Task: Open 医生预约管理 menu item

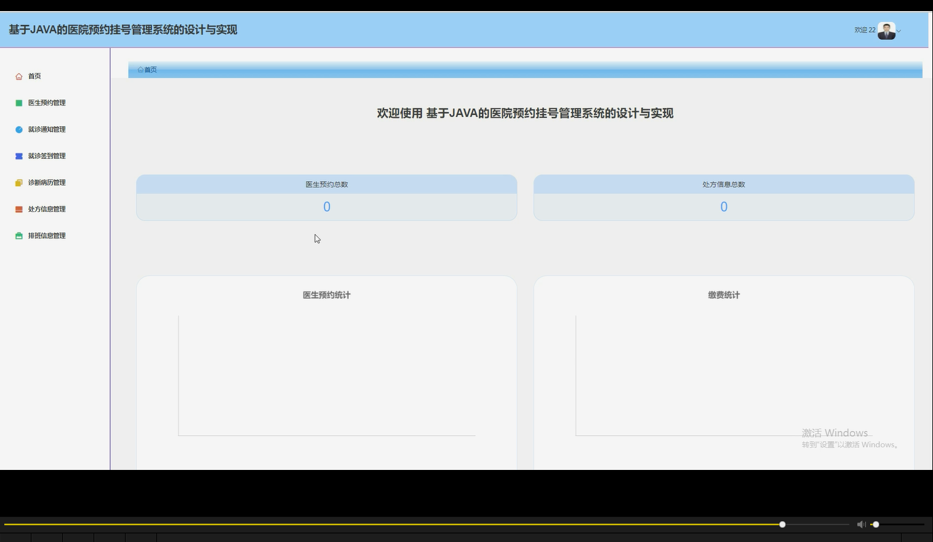Action: click(47, 103)
